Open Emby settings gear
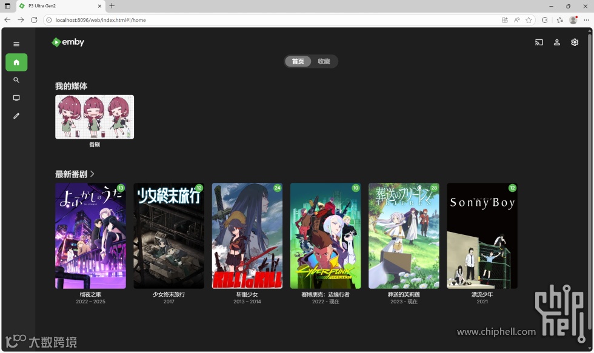This screenshot has width=594, height=353. 575,42
